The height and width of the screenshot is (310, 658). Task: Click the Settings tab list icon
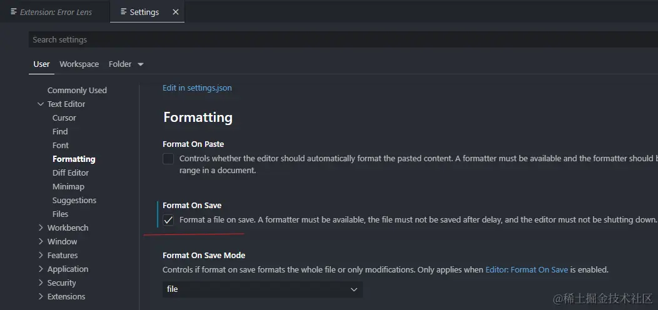123,12
